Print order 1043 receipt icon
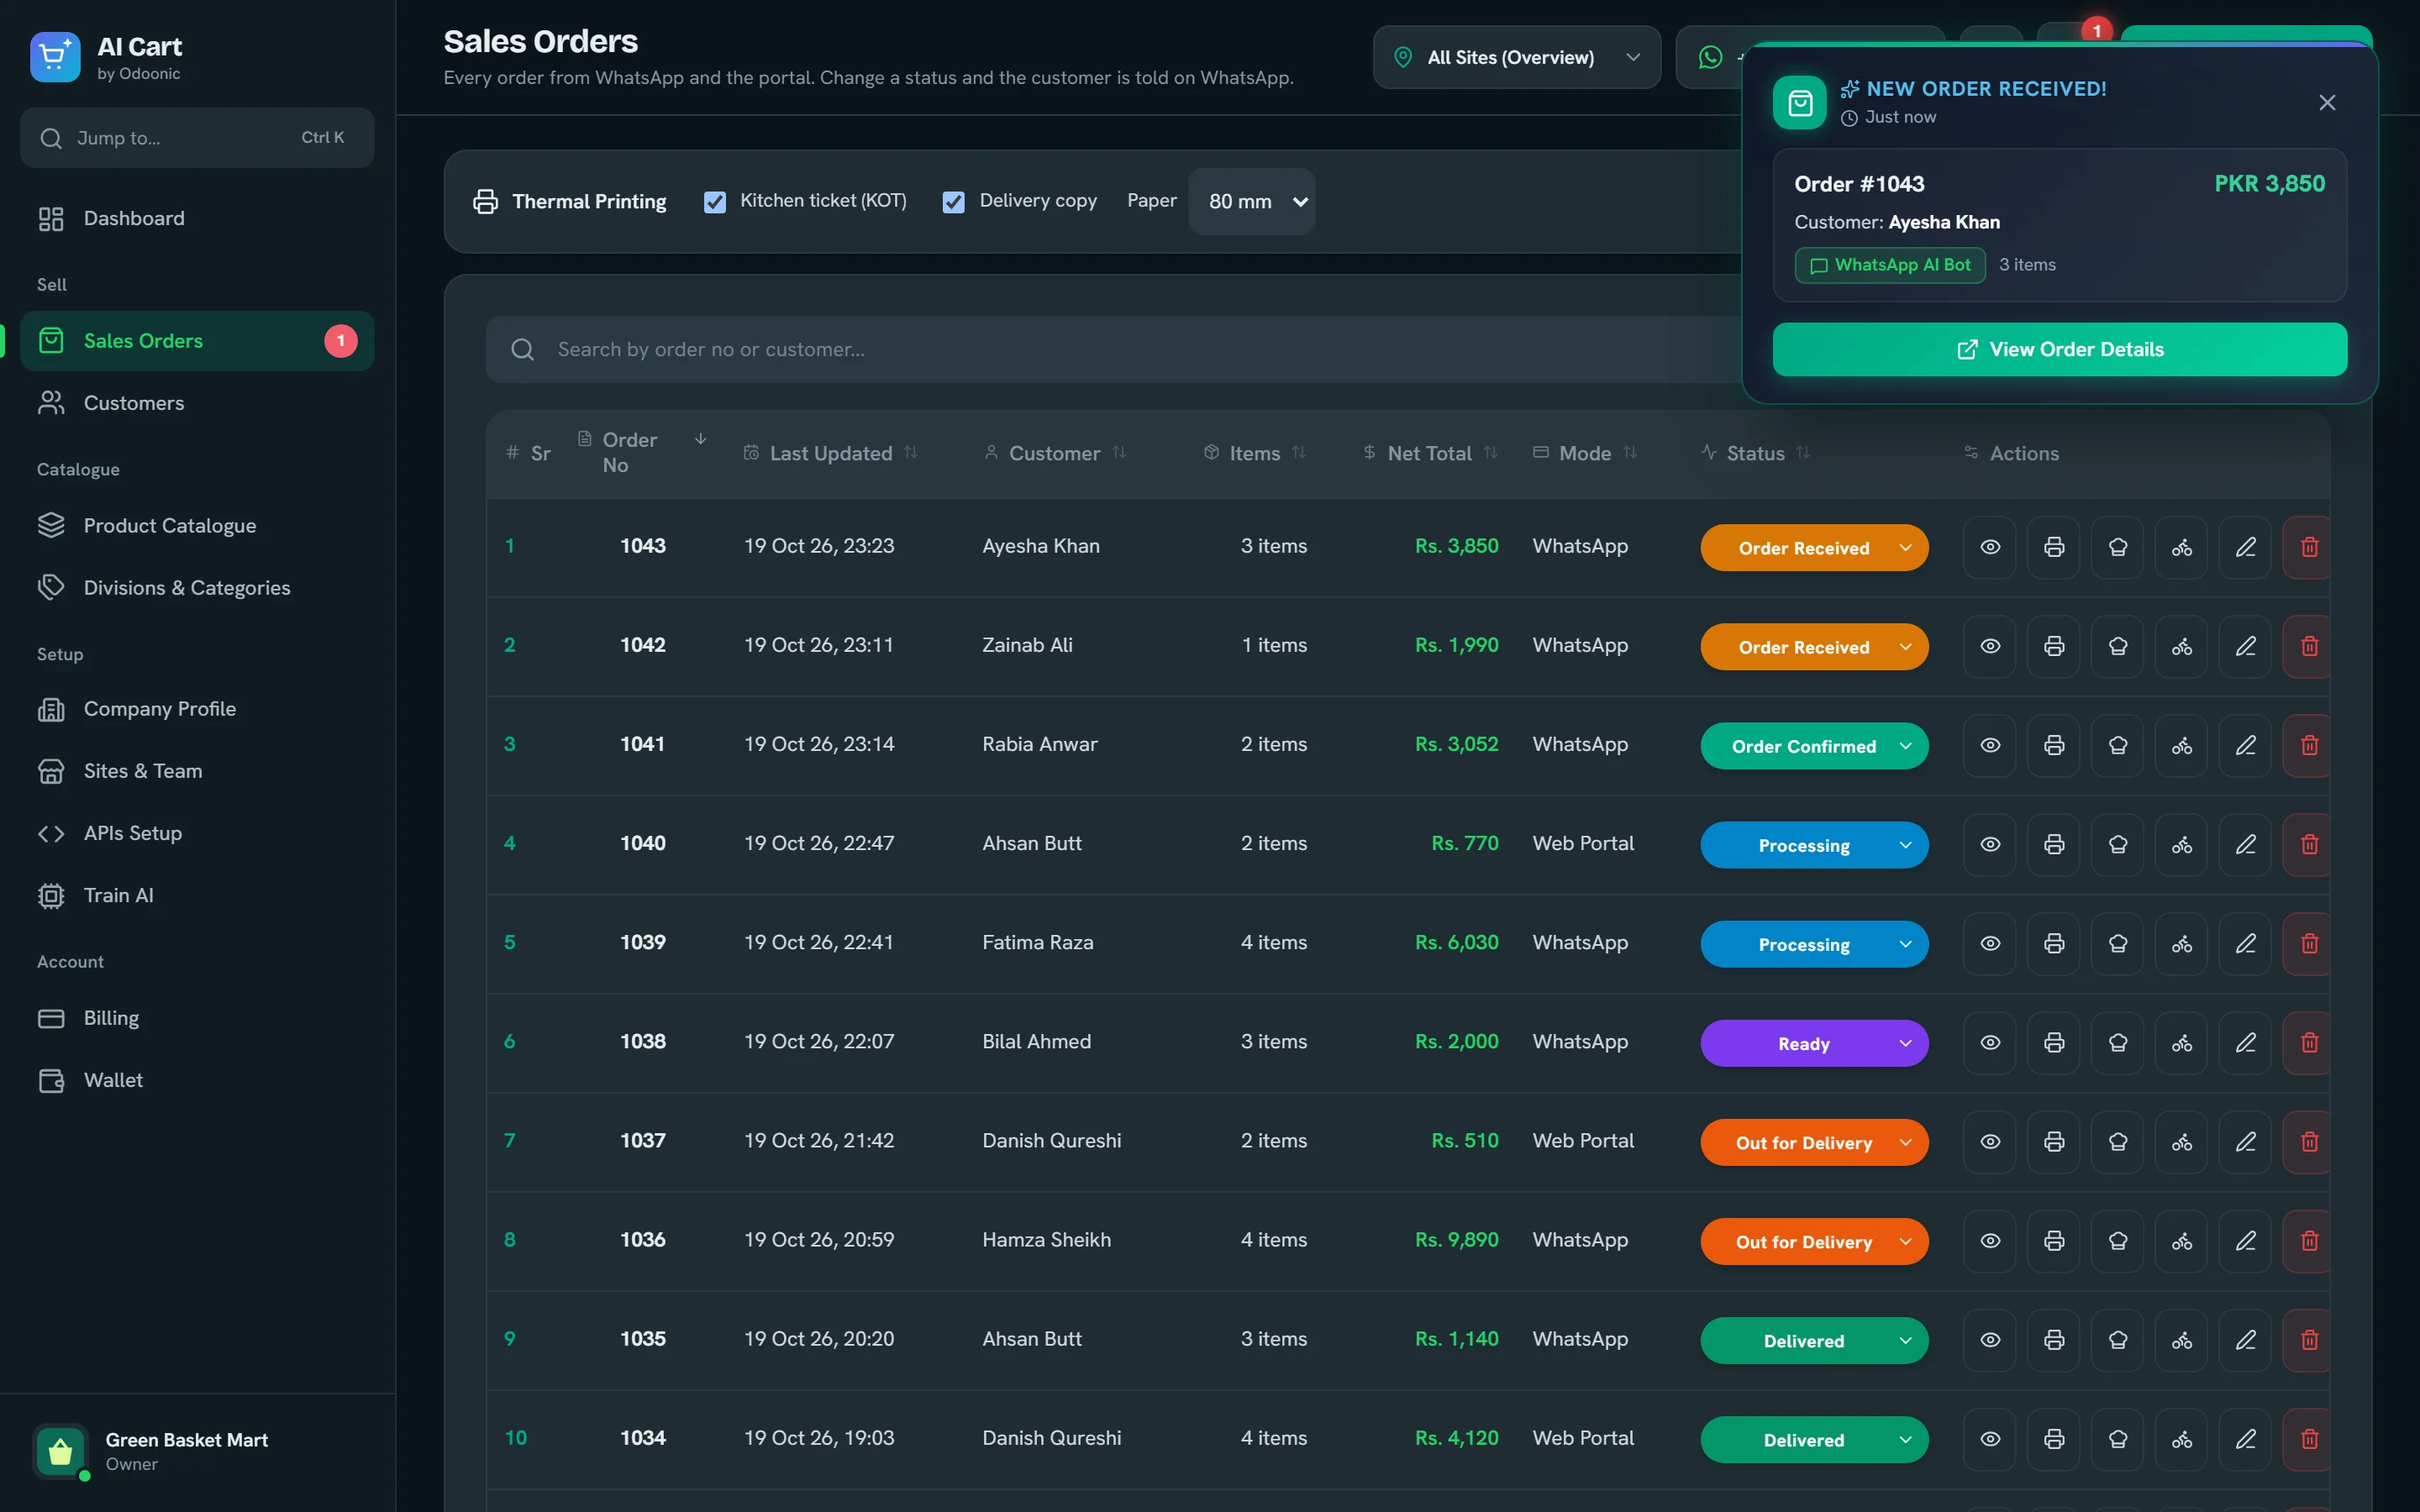This screenshot has width=2420, height=1512. (x=2054, y=547)
